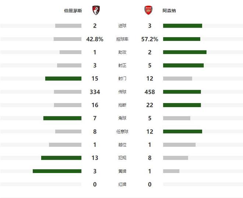243x198 pixels.
Task: Click the 任意球 free kicks label
Action: (x=122, y=131)
